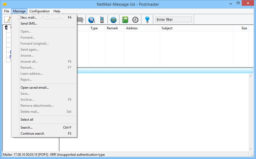Image resolution: width=256 pixels, height=159 pixels.
Task: Sort by the Remark column header
Action: (x=115, y=28)
